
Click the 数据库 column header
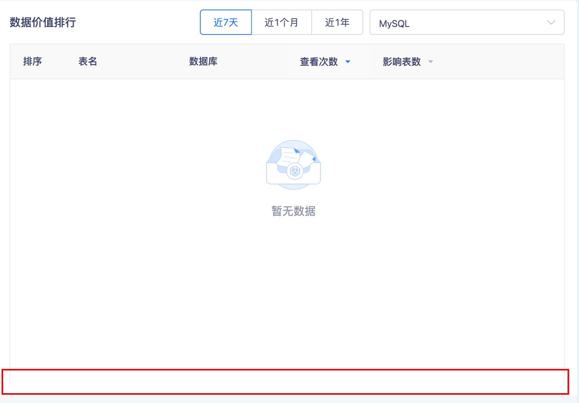pos(203,61)
